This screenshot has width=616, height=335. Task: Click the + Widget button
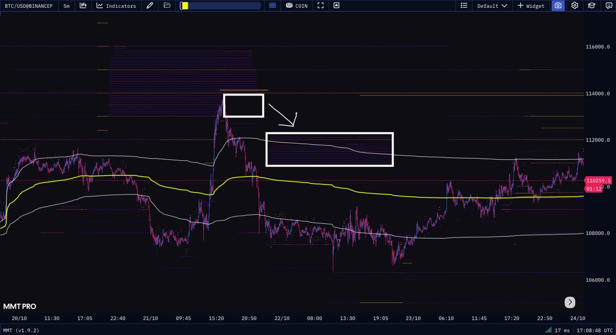[x=531, y=6]
